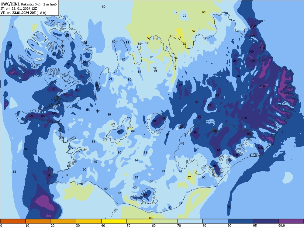The image size is (304, 228).
Task: Select the legend tick label '30'
Action: 78,226
